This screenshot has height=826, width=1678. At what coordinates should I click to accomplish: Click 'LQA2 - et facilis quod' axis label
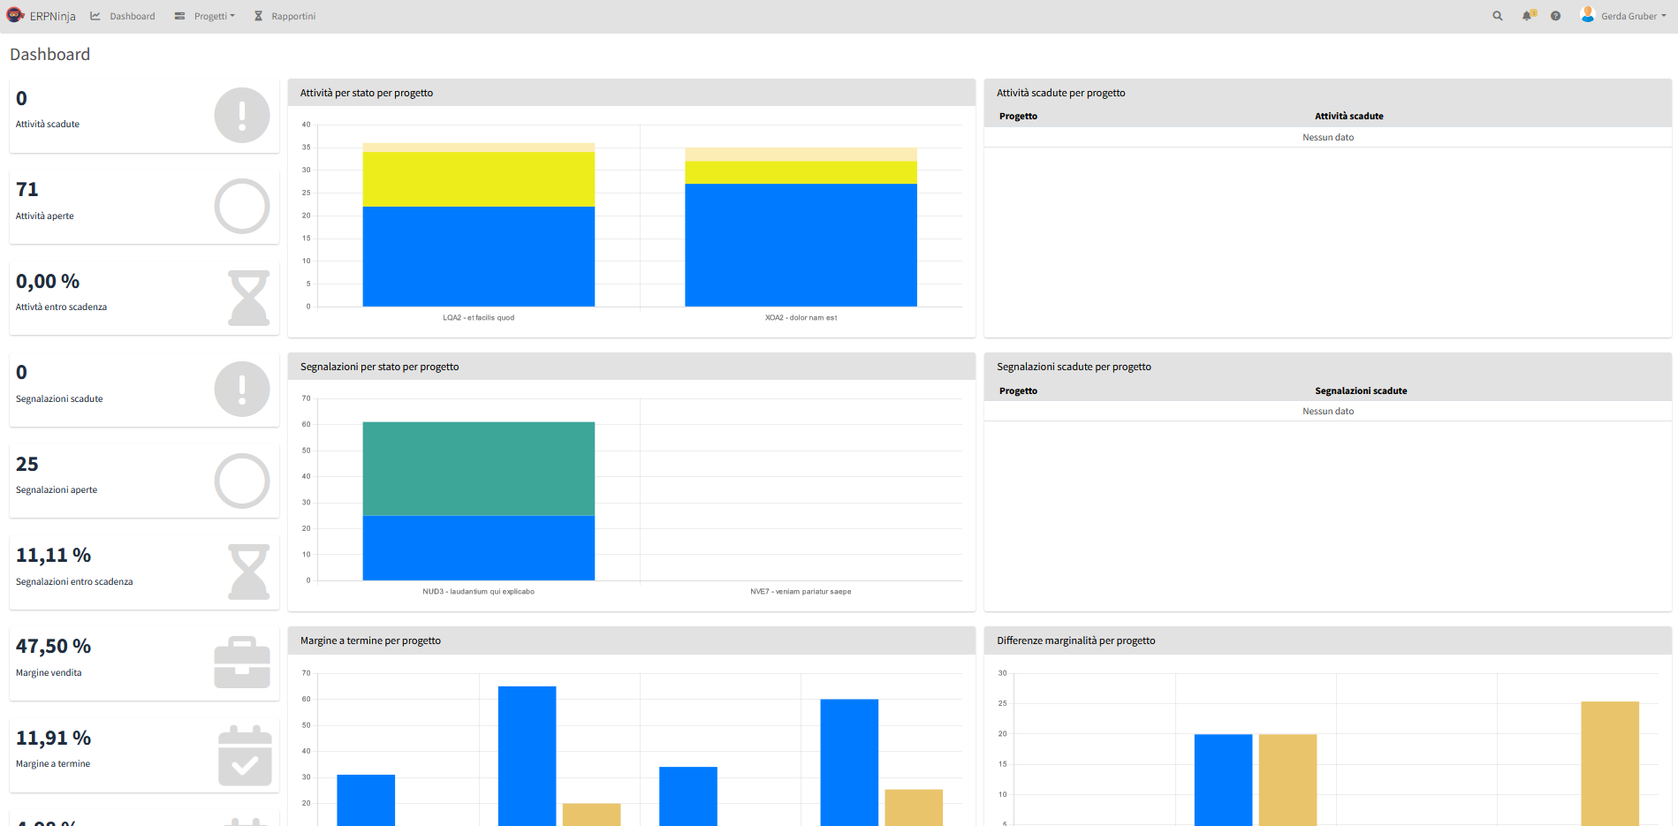pyautogui.click(x=479, y=317)
